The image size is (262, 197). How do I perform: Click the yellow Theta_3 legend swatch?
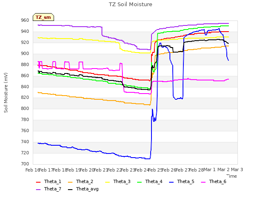click(x=107, y=182)
